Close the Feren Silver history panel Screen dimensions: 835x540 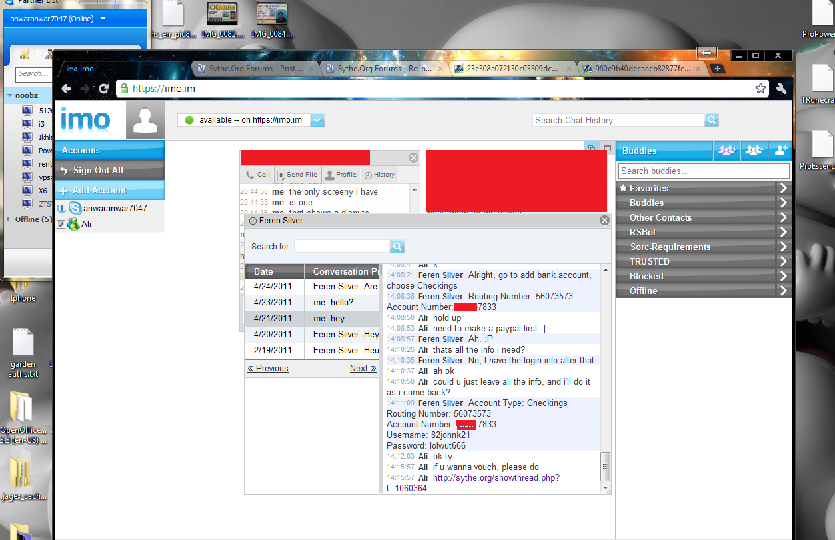click(604, 221)
